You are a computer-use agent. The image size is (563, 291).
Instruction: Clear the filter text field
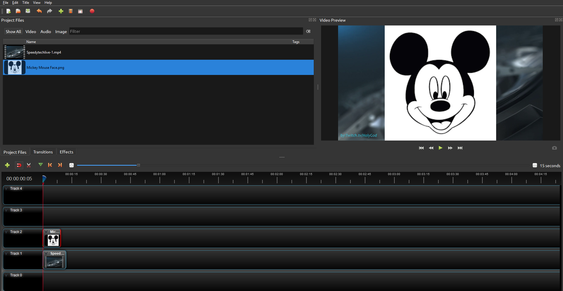(x=308, y=31)
